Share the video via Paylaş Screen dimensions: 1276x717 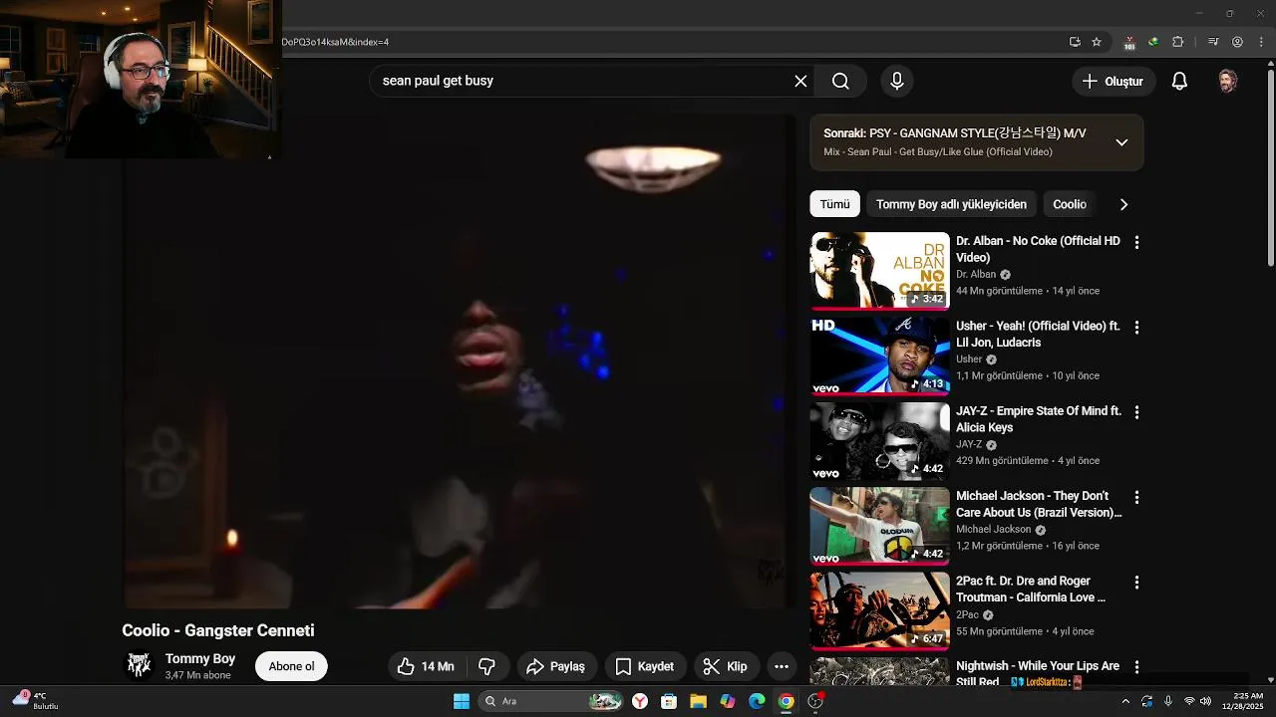556,666
